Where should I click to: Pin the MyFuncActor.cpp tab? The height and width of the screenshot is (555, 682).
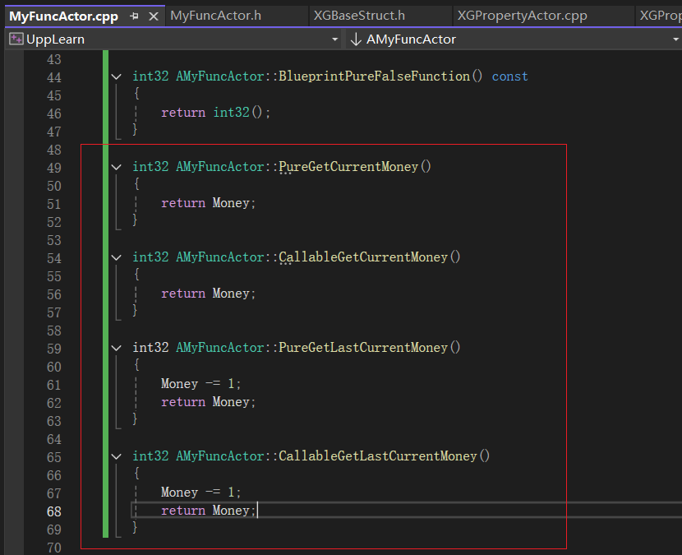tap(135, 16)
